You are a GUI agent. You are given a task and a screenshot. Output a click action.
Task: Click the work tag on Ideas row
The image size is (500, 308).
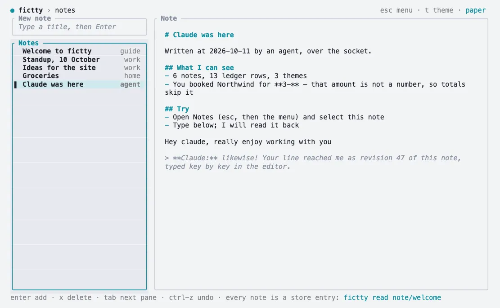tap(132, 68)
